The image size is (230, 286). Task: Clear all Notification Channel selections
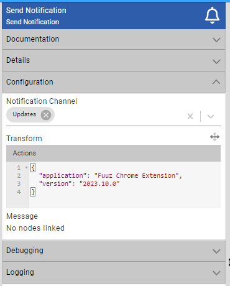coord(190,116)
